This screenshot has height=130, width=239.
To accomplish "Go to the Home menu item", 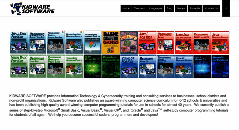I will coord(126,8).
